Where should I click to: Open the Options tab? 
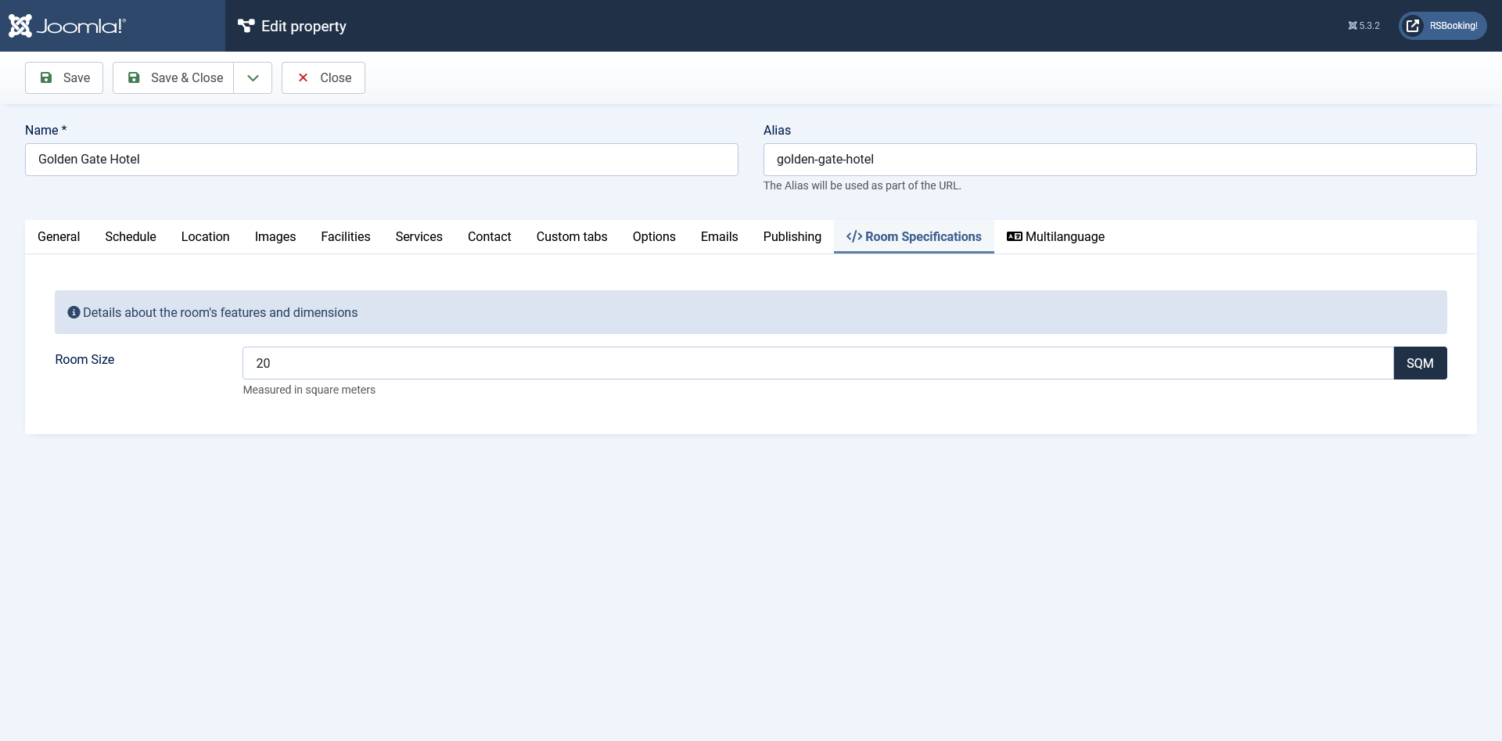(654, 236)
